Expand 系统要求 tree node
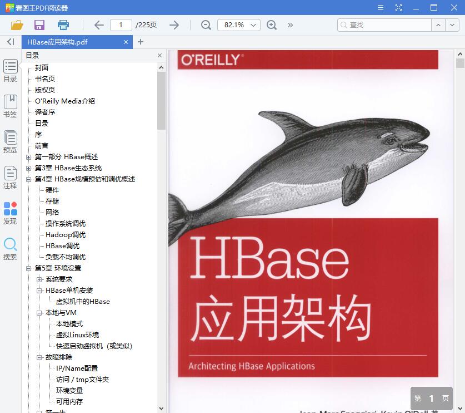Image resolution: width=465 pixels, height=413 pixels. [39, 279]
